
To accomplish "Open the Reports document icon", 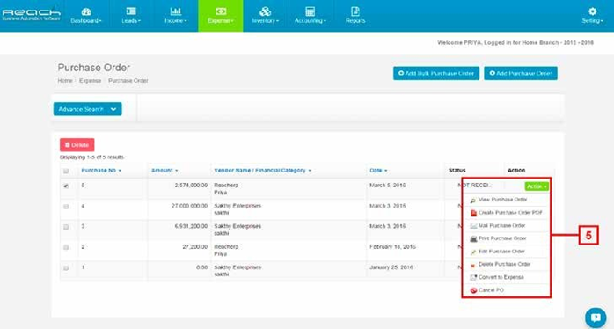I will [355, 11].
